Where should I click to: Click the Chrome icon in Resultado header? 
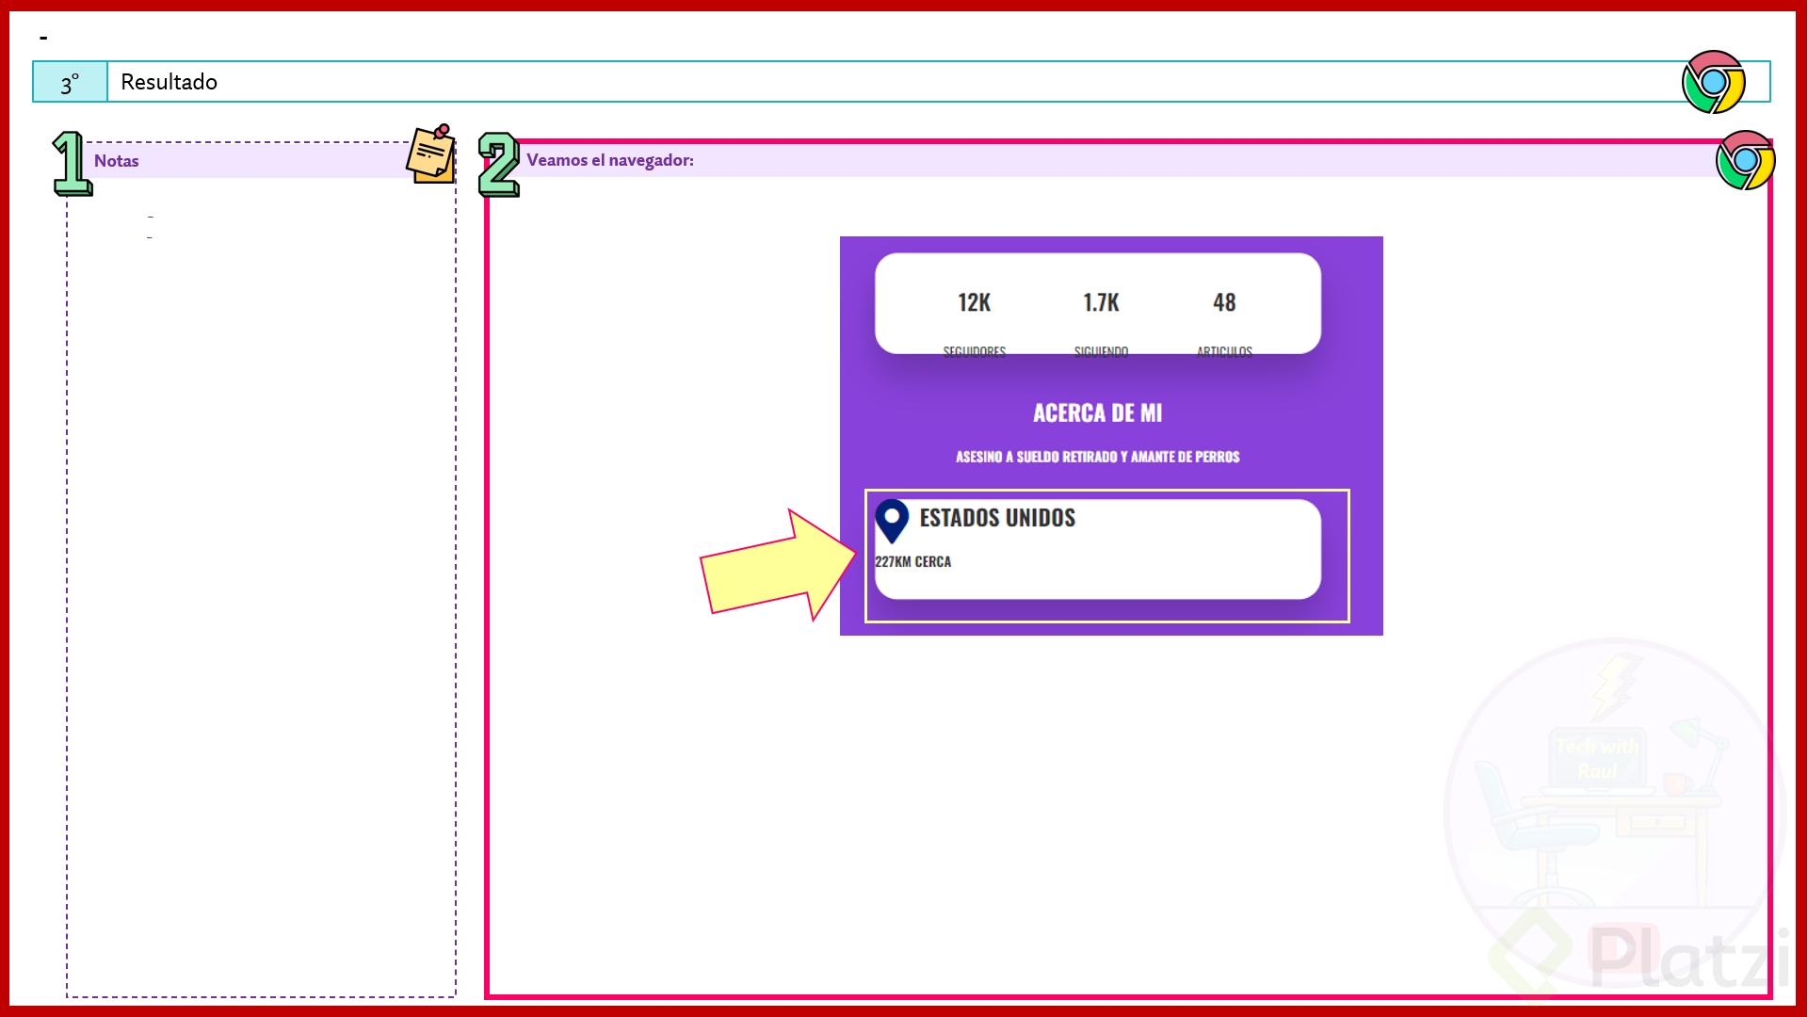click(1713, 82)
